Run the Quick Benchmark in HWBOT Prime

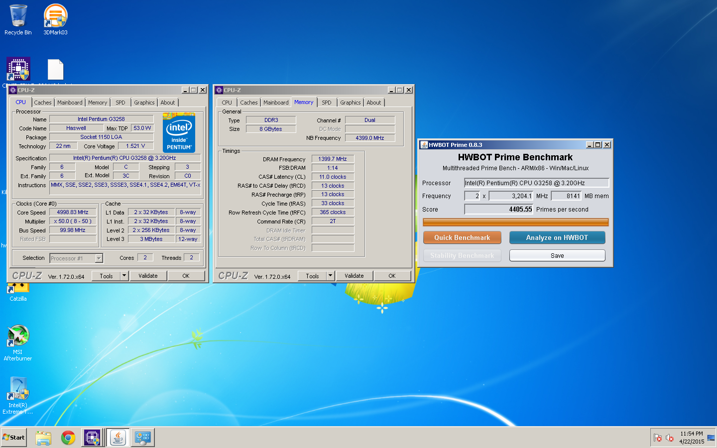coord(462,237)
